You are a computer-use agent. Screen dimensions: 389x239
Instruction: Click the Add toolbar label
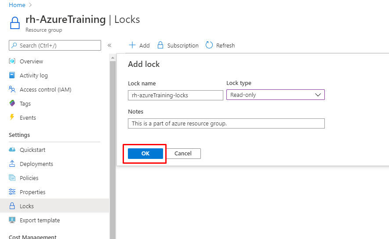pyautogui.click(x=144, y=45)
